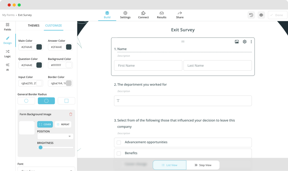Check the Advancement opportunities checkbox
288x171 pixels.
click(x=119, y=143)
